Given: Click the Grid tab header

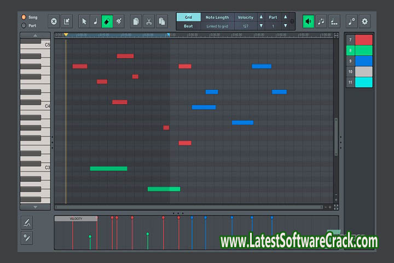Looking at the screenshot, I should (188, 17).
